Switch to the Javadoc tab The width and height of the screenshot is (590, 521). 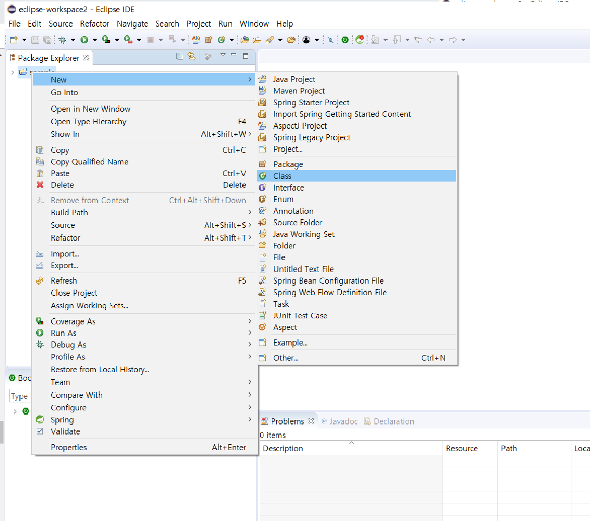[x=339, y=421]
